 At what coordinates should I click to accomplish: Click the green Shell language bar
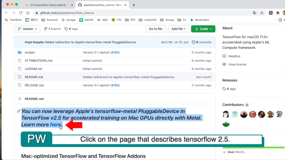pyautogui.click(x=254, y=147)
